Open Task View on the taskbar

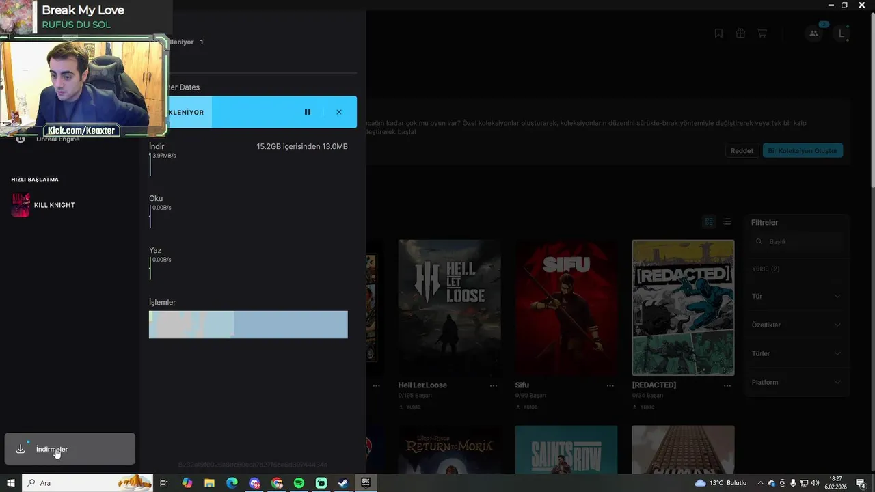pos(164,483)
